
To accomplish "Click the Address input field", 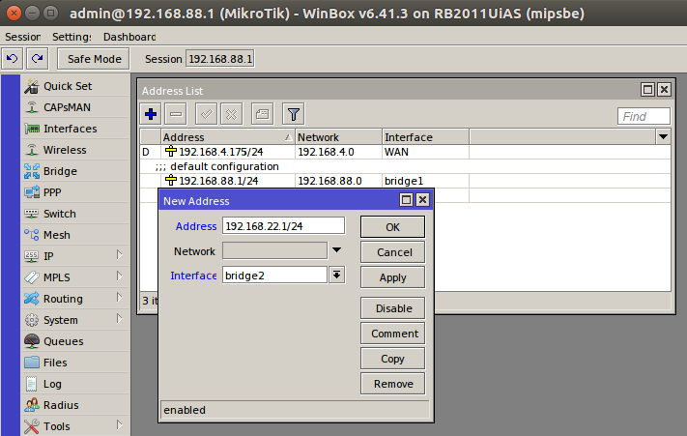I will point(283,225).
